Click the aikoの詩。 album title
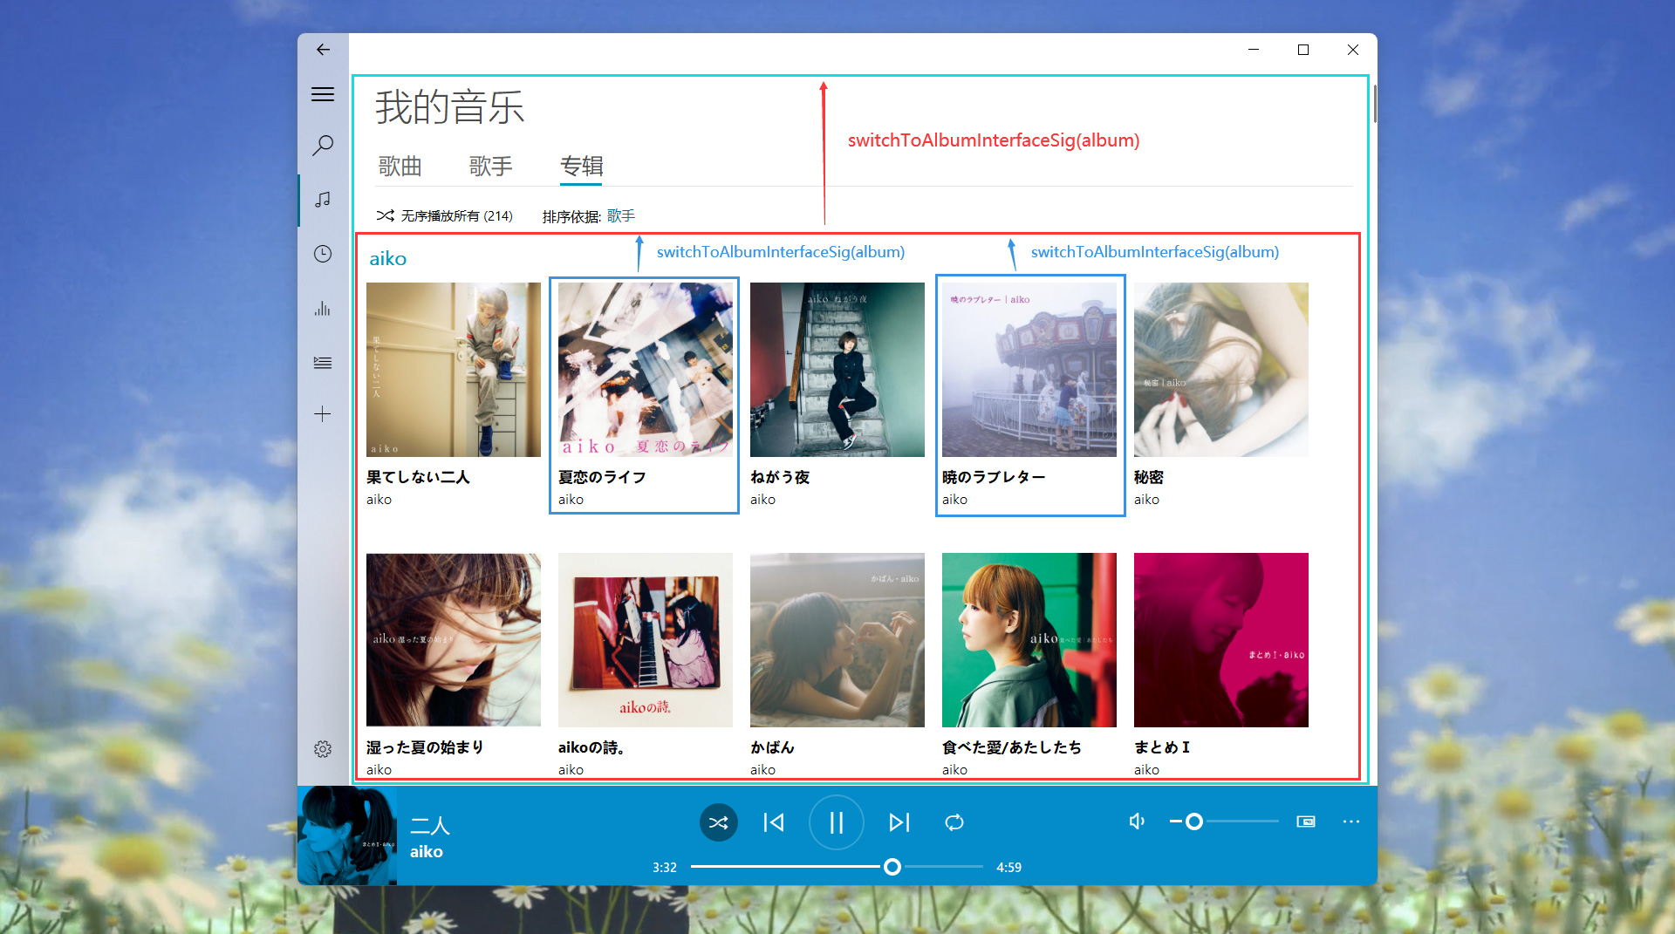This screenshot has width=1675, height=934. tap(591, 747)
